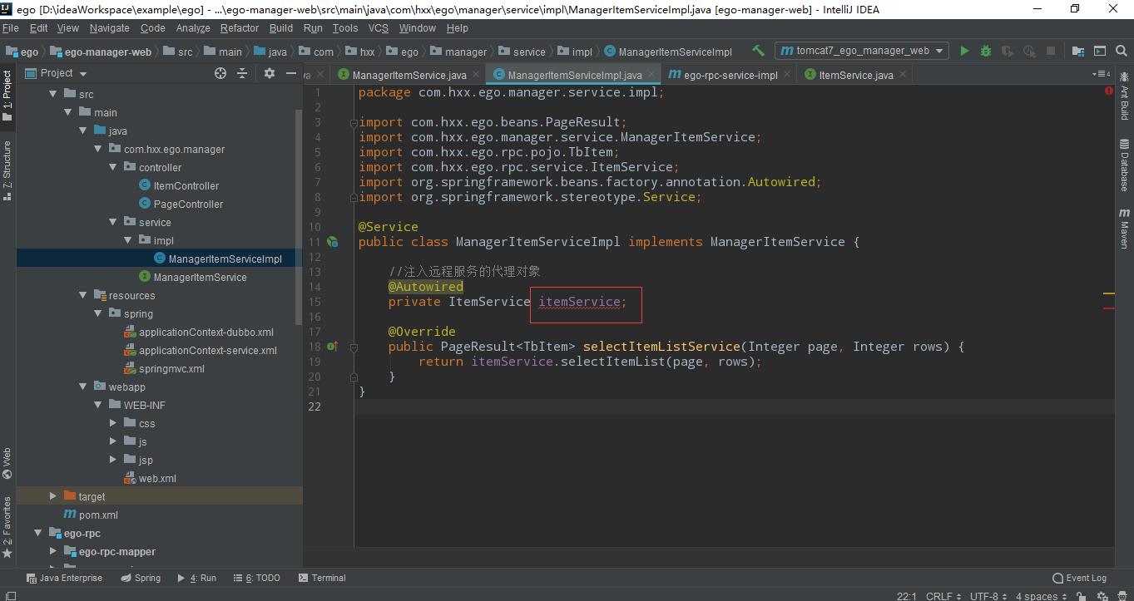This screenshot has height=601, width=1134.
Task: Click the Build Project hammer icon
Action: [x=758, y=51]
